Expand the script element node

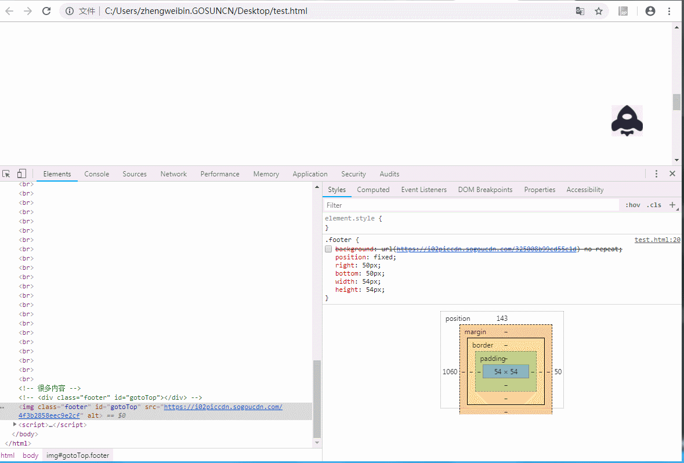pyautogui.click(x=15, y=424)
